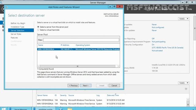Image resolution: width=196 pixels, height=110 pixels.
Task: Sort events by Source column
Action: tap(71, 95)
